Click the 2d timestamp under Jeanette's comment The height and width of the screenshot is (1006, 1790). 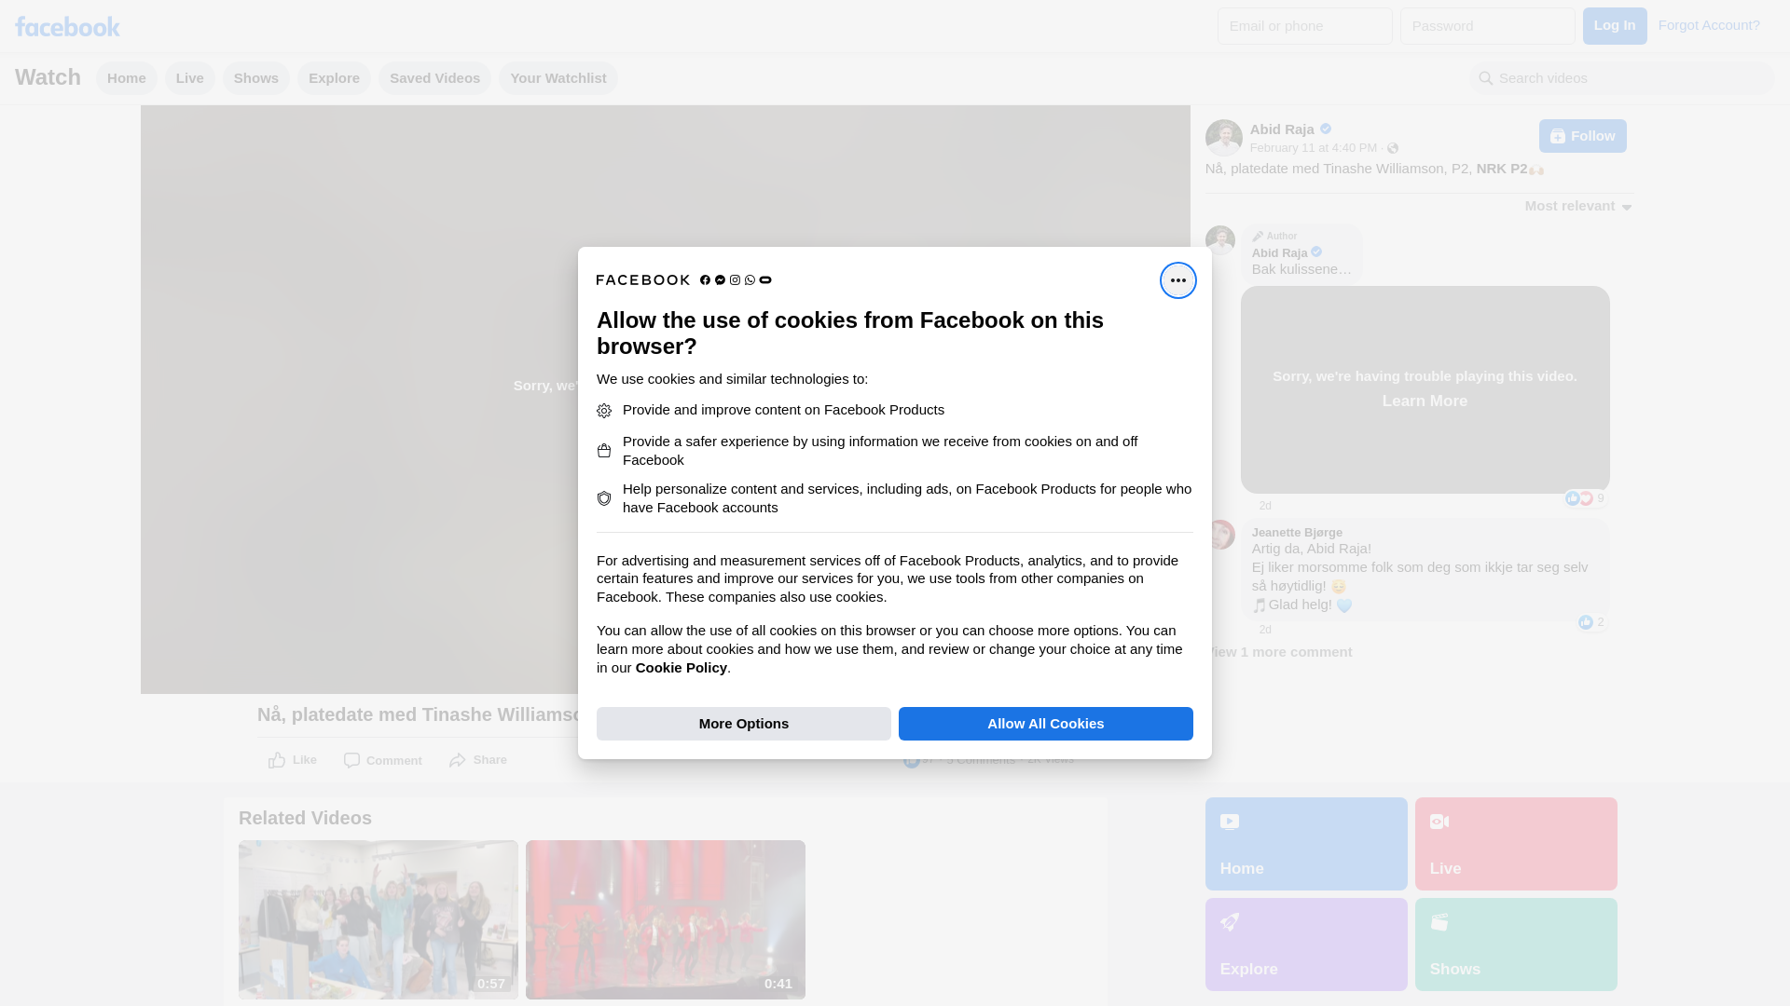[1265, 630]
